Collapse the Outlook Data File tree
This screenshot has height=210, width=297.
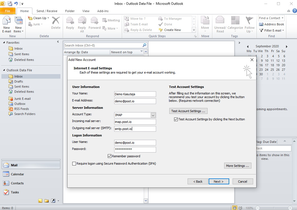pos(4,70)
